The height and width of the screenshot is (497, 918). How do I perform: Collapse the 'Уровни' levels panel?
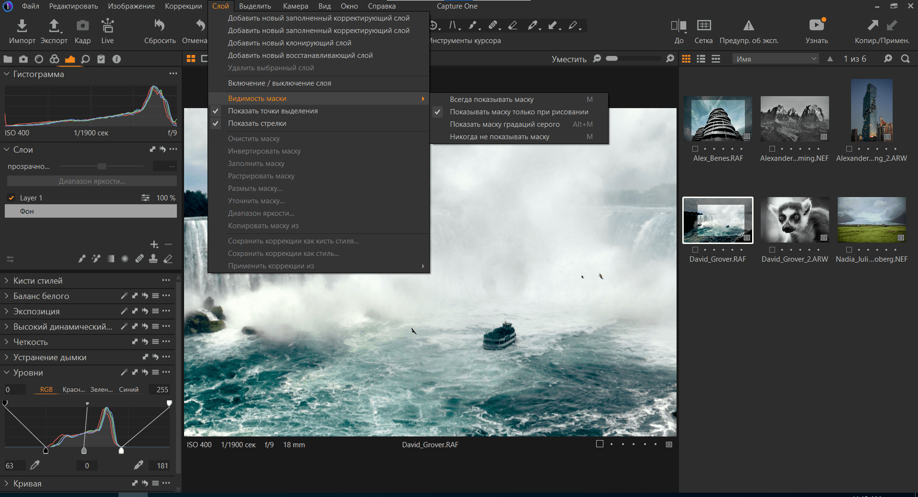(7, 373)
